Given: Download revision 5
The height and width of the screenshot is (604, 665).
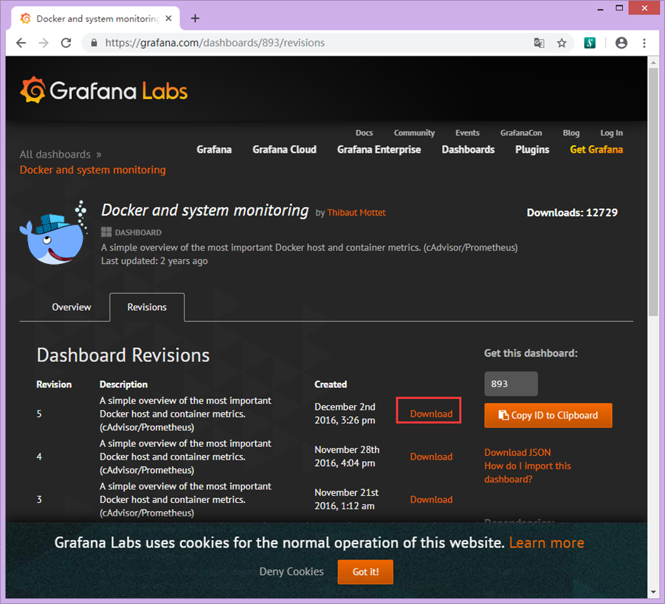Looking at the screenshot, I should [431, 414].
